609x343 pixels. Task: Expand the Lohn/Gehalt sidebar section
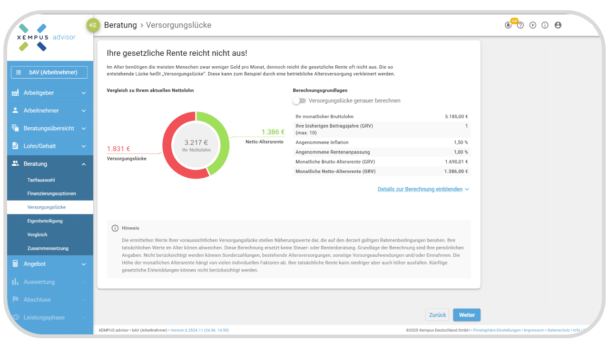[50, 146]
